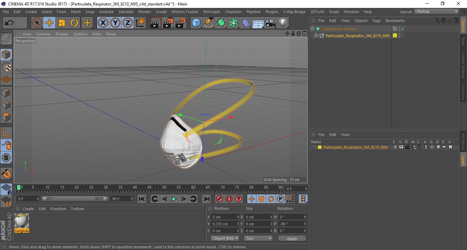Toggle layer visibility eye icon
Viewport: 467px width, 250px height.
(401, 147)
